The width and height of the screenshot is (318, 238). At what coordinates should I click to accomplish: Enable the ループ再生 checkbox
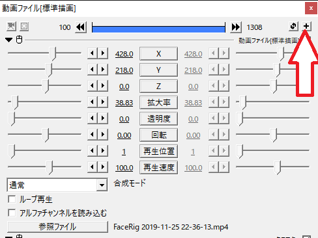12,199
